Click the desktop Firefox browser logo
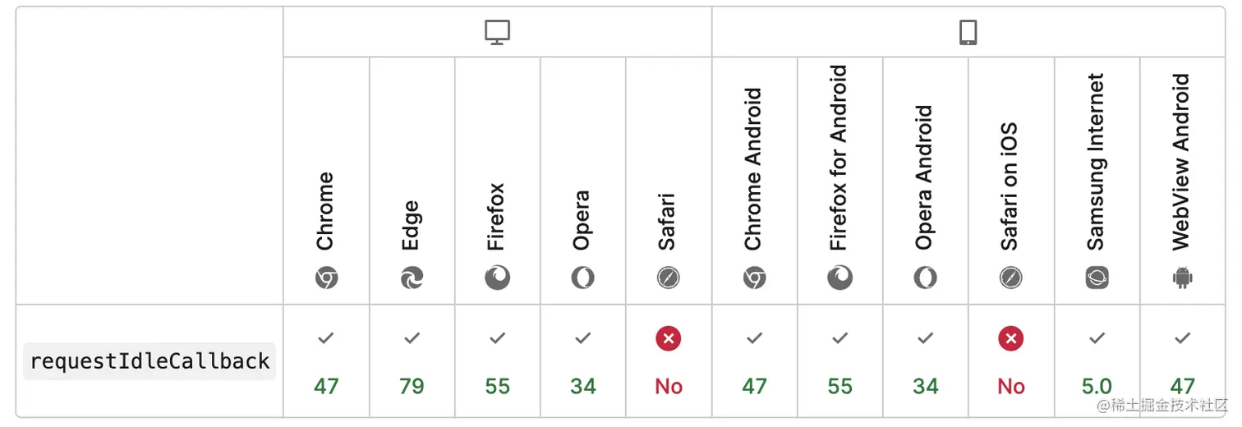This screenshot has height=427, width=1242. 497,278
